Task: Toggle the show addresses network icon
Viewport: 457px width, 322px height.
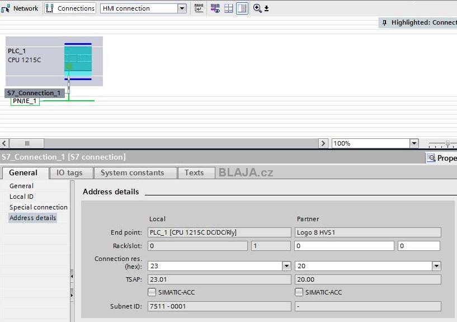Action: point(215,8)
